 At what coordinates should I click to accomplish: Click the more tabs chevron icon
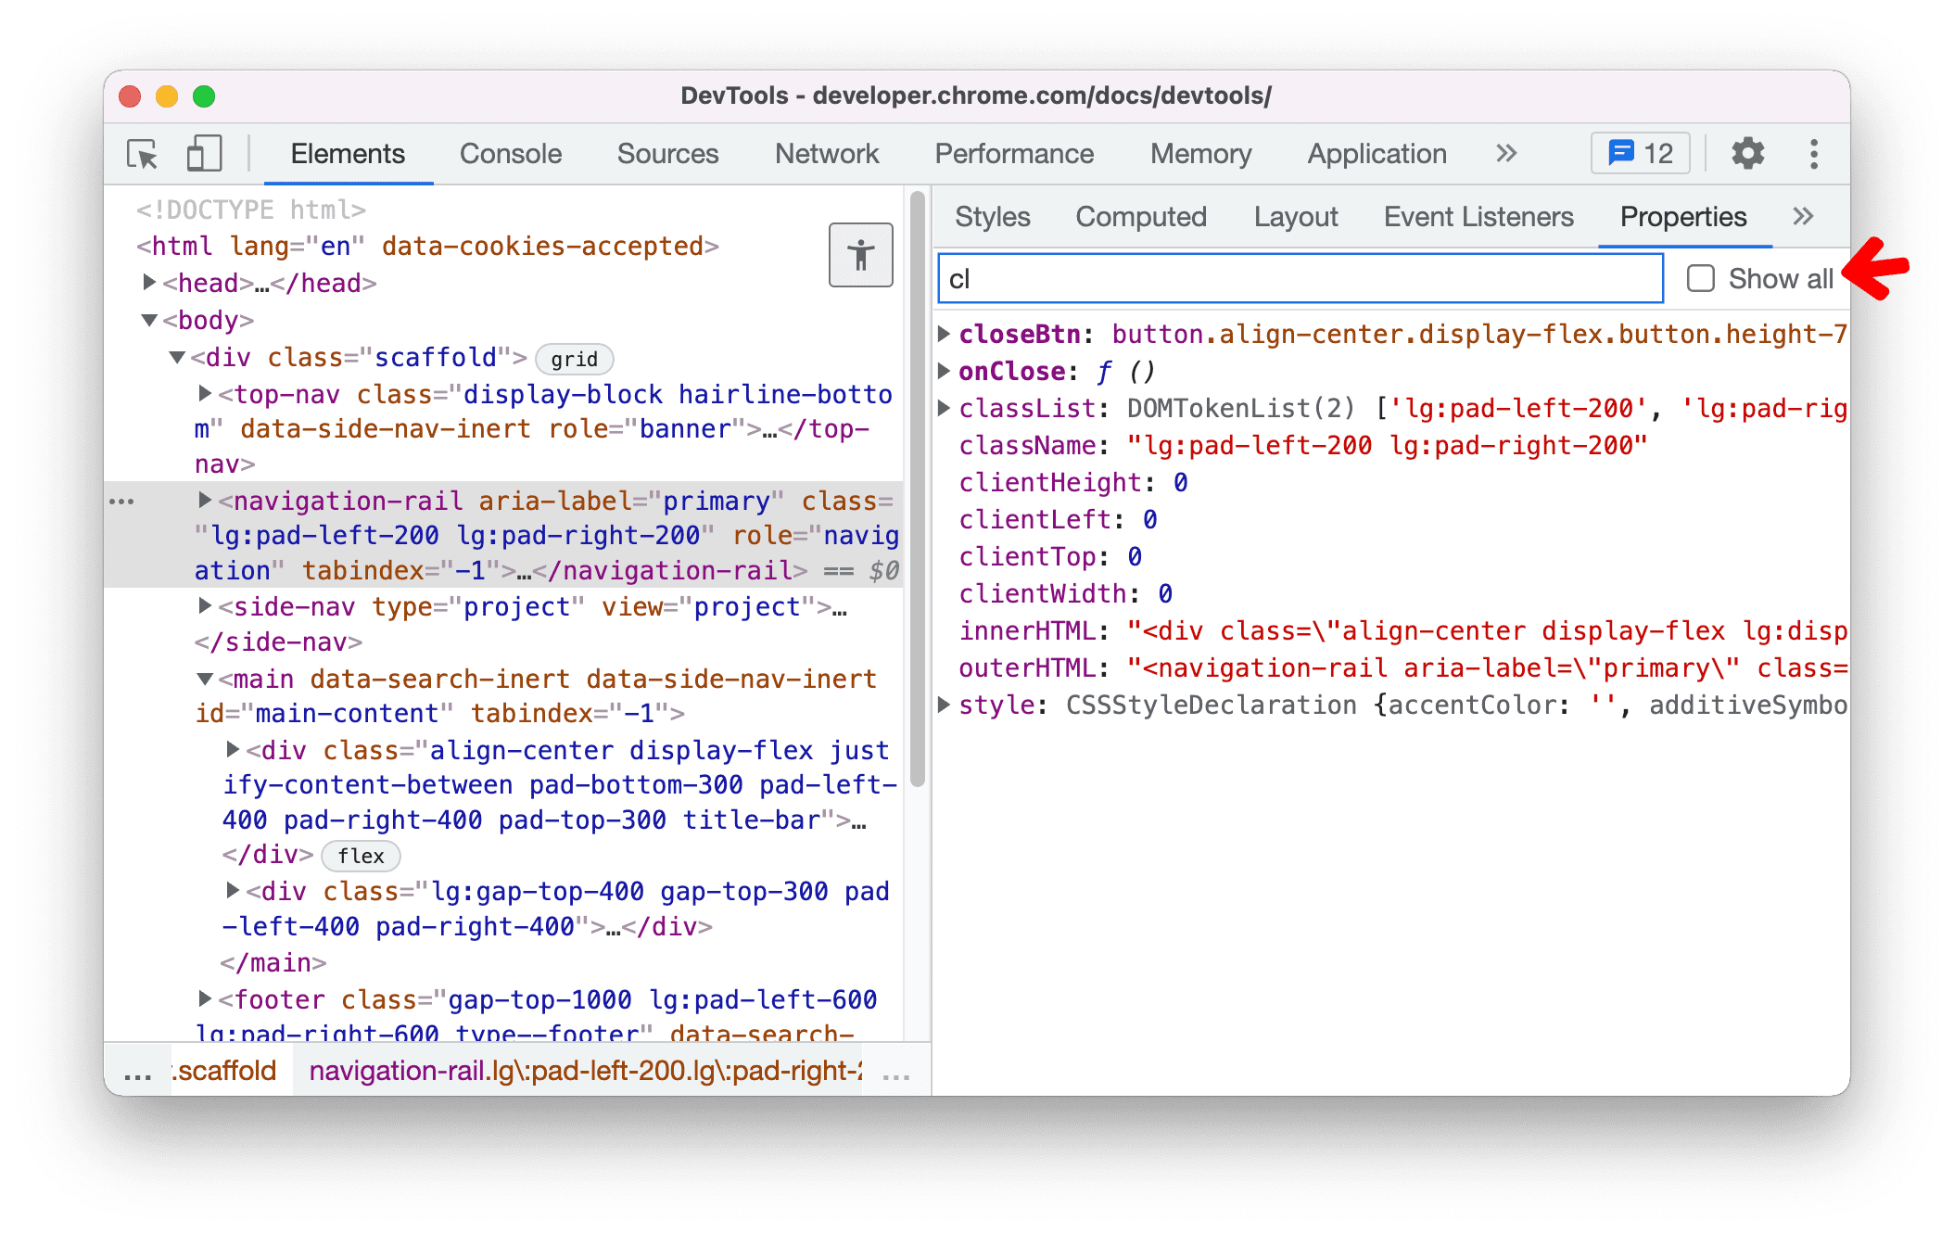click(1804, 217)
